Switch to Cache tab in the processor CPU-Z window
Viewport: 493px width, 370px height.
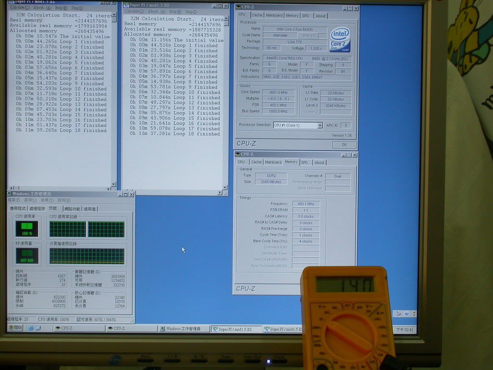point(257,15)
